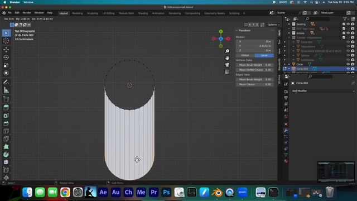Click green Y axis on navigation gizmo
Image resolution: width=357 pixels, height=201 pixels.
point(221,31)
